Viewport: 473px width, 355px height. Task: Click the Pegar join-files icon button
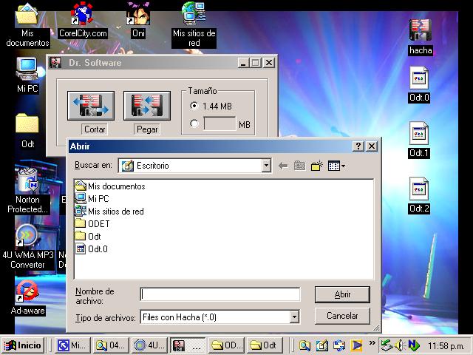point(146,106)
